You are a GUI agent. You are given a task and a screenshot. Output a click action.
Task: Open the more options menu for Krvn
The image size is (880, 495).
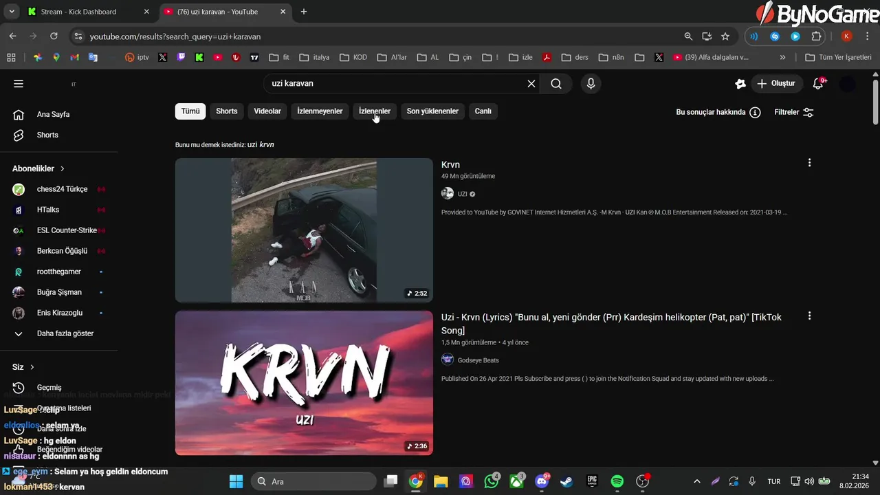809,163
